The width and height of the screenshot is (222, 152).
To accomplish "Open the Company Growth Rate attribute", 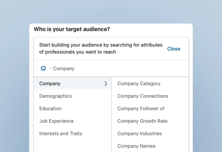I will pos(142,121).
